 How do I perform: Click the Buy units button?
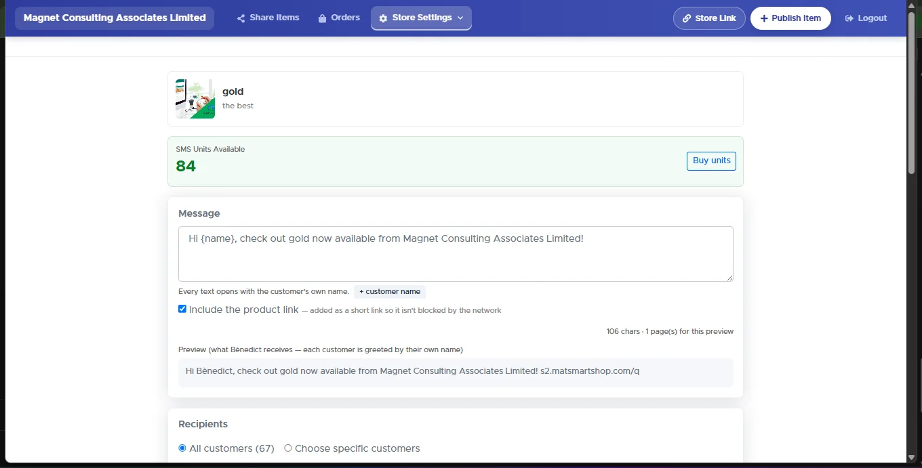(711, 161)
